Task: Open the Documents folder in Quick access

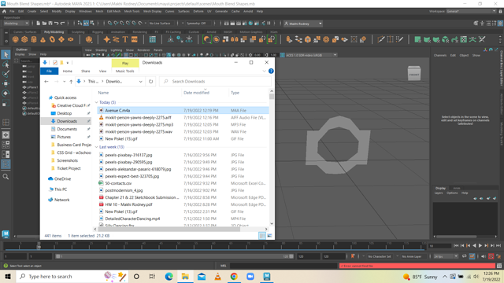Action: [67, 129]
